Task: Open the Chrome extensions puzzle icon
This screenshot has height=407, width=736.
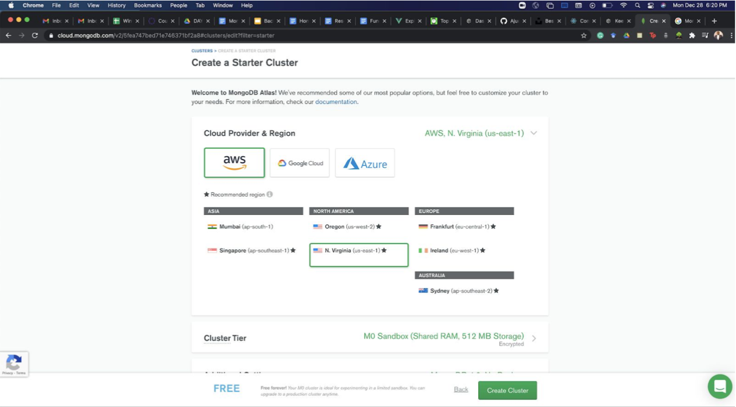Action: point(691,35)
